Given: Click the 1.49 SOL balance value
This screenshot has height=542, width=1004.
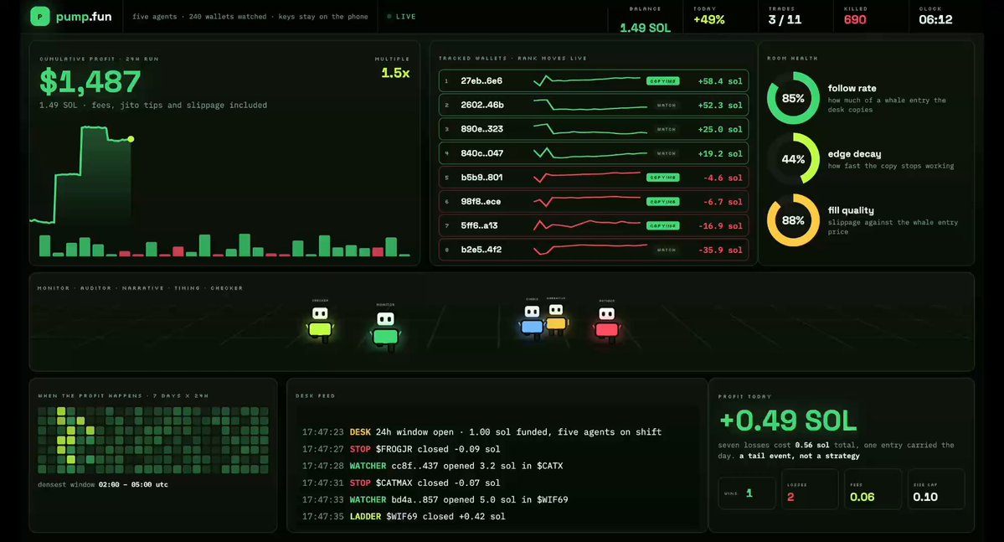Looking at the screenshot, I should (x=645, y=28).
